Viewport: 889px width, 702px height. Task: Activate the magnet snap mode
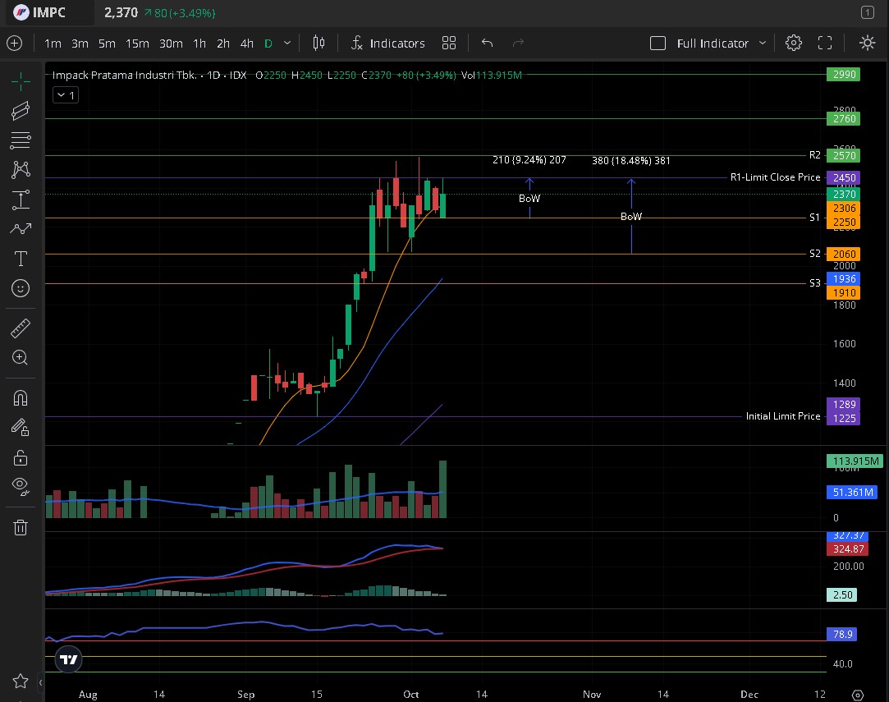(x=21, y=398)
